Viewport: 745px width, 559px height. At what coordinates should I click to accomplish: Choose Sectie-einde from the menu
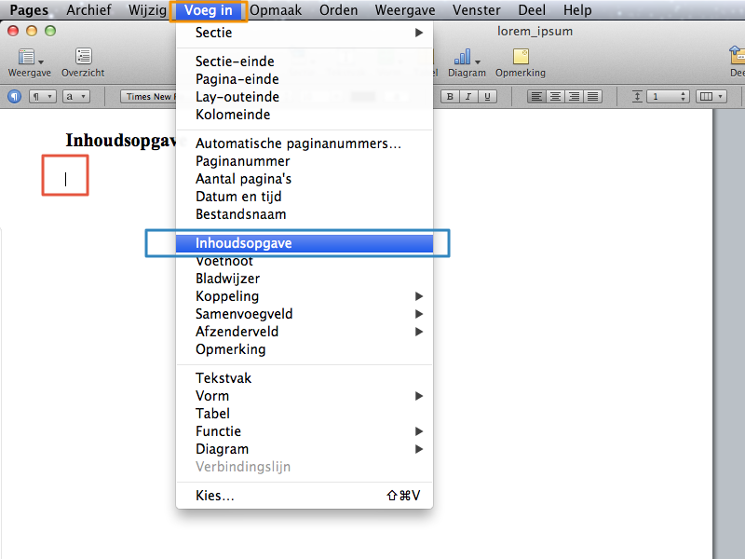pyautogui.click(x=305, y=61)
